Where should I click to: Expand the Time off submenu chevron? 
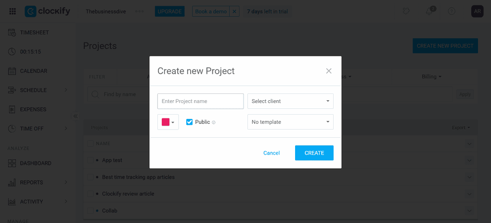click(x=66, y=129)
